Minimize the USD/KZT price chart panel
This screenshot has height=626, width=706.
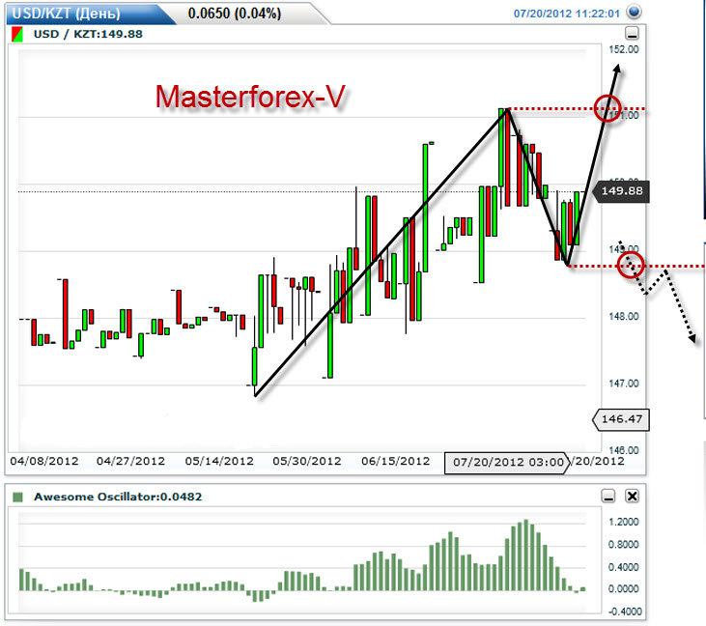pos(633,33)
